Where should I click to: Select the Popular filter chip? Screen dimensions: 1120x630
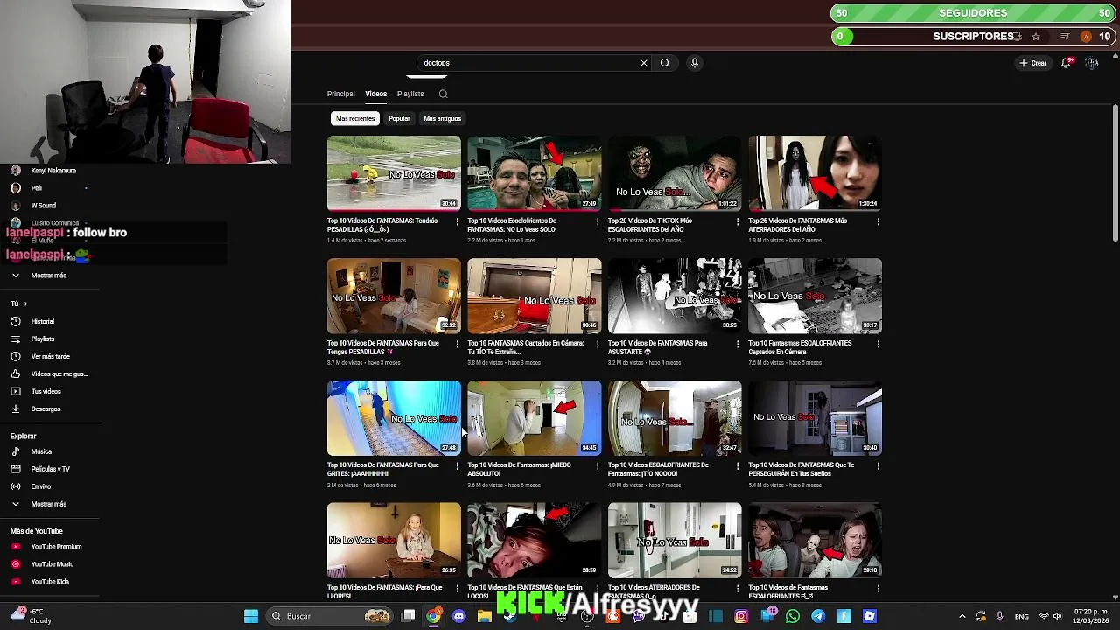click(x=399, y=118)
